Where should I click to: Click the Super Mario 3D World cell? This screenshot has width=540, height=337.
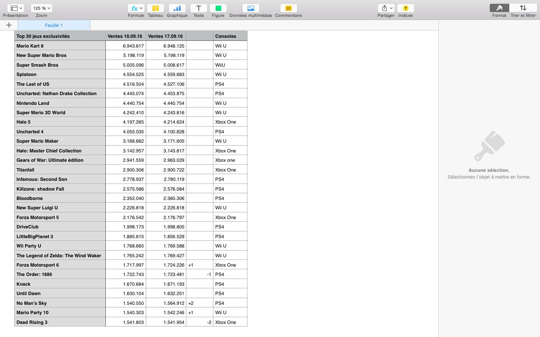coord(60,112)
